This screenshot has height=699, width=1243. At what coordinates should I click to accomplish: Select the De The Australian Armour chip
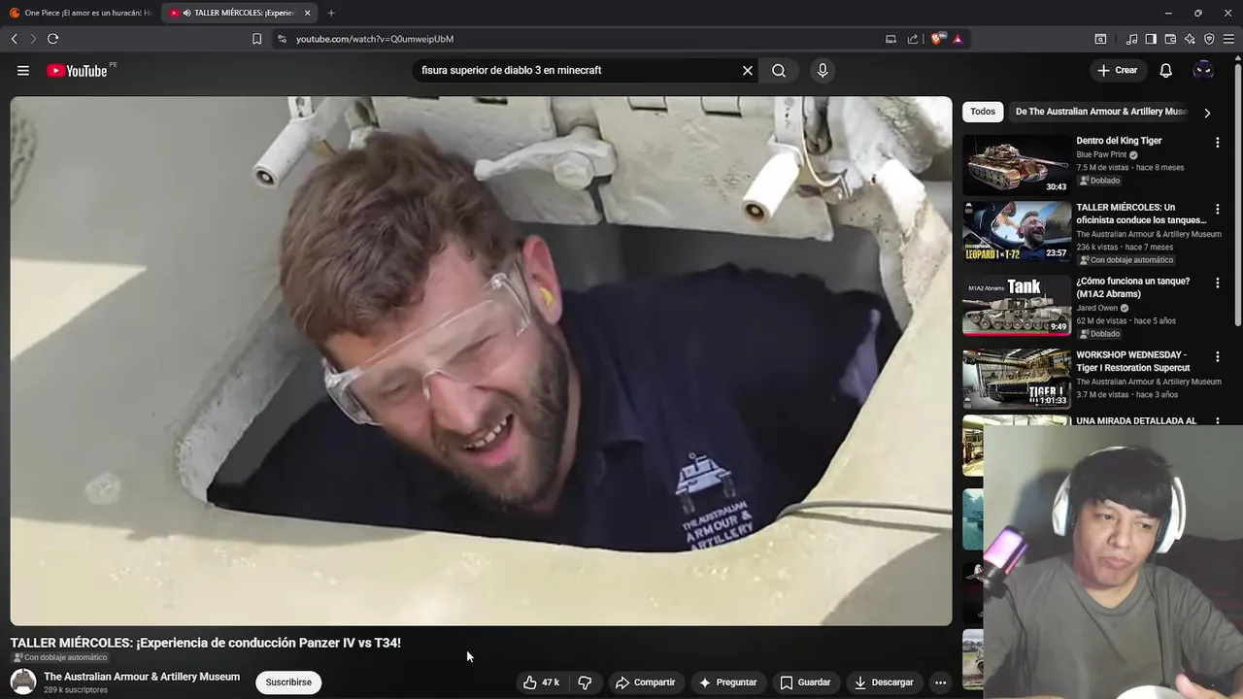coord(1098,112)
